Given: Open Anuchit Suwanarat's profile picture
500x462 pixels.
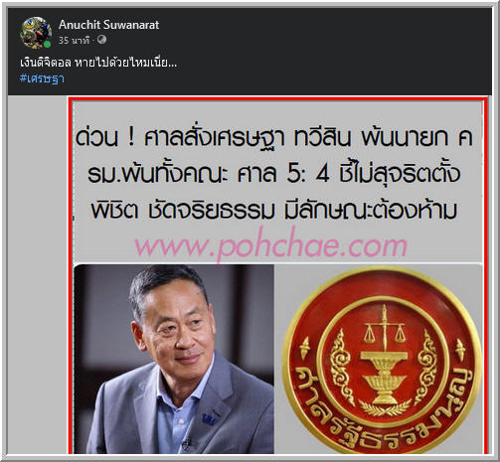Looking at the screenshot, I should [36, 33].
